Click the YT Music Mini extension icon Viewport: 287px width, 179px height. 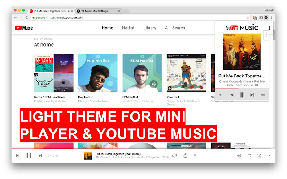(266, 17)
